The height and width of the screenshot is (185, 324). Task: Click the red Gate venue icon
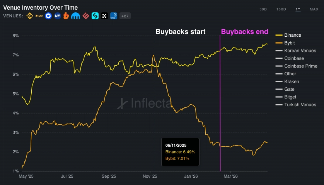click(x=85, y=16)
